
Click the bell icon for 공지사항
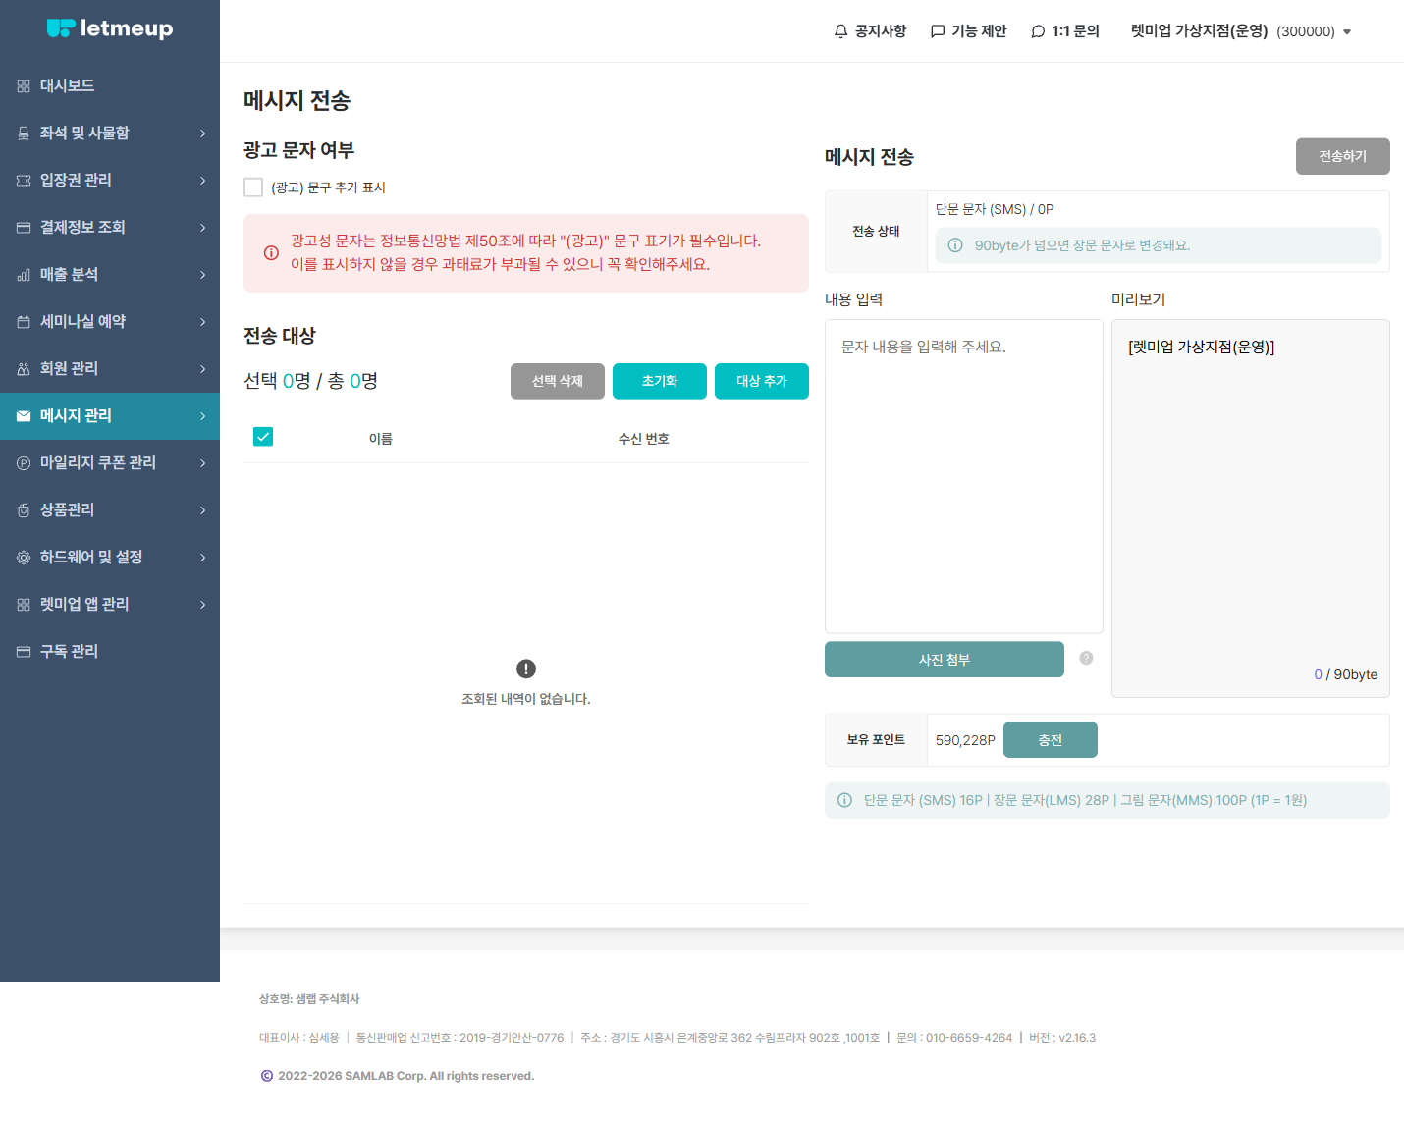(840, 31)
